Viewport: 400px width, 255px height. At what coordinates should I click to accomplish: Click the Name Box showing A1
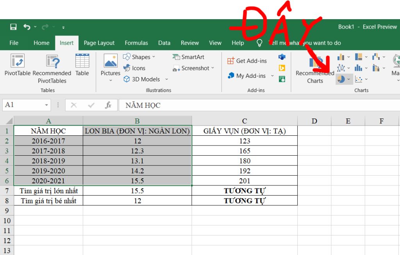pos(27,105)
